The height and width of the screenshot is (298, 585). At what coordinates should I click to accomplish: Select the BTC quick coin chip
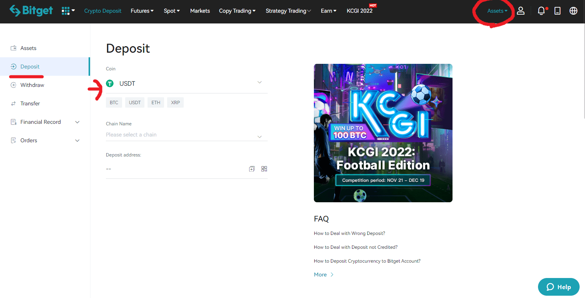click(x=114, y=103)
